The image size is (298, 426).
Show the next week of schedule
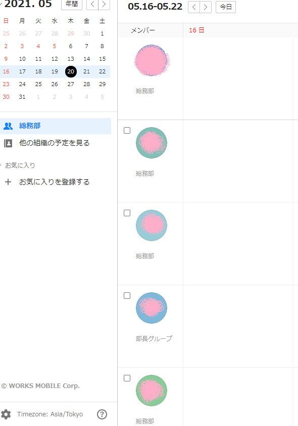click(206, 7)
